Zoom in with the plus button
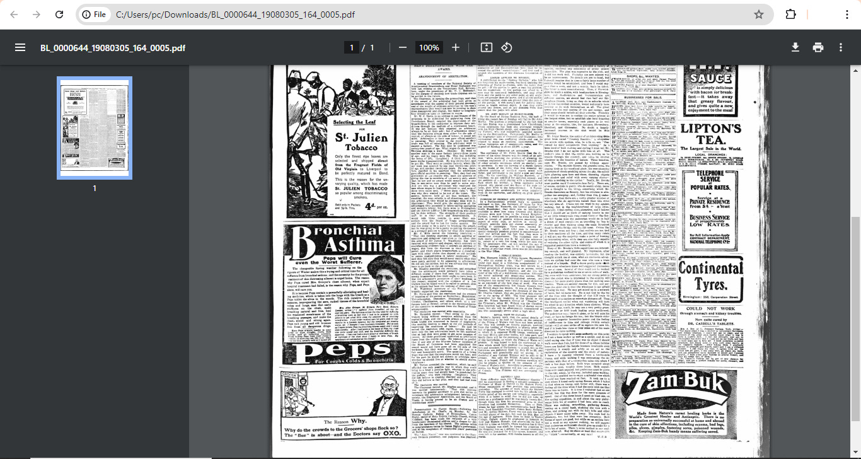This screenshot has width=861, height=459. (x=456, y=48)
